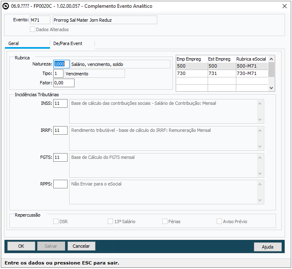The height and width of the screenshot is (269, 292).
Task: Close the Complemento Evento Analítico window
Action: coord(284,6)
